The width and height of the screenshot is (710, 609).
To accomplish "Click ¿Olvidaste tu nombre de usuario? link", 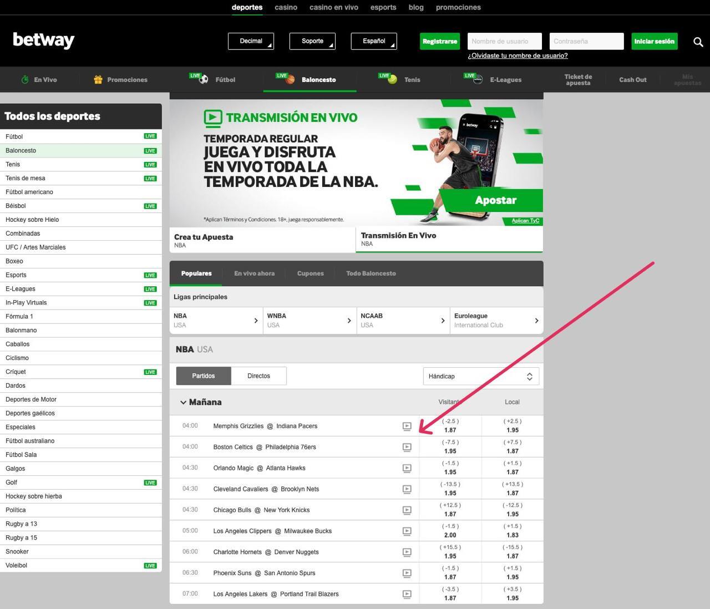I will pos(518,55).
